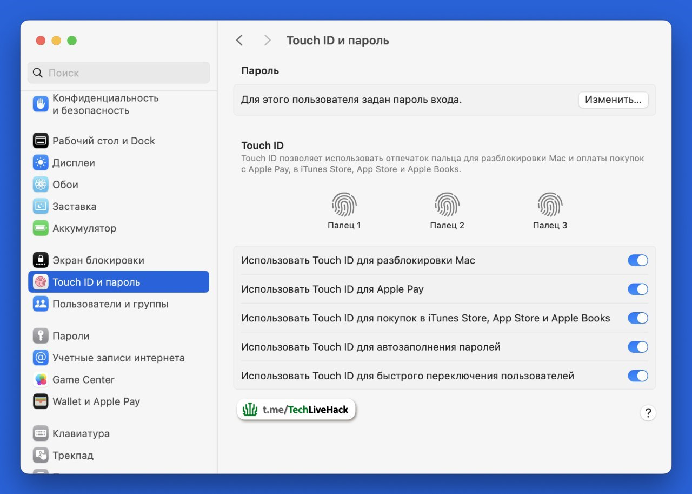Click the Учетные записи интернета @ icon
Screen dimensions: 692x494
click(x=41, y=358)
